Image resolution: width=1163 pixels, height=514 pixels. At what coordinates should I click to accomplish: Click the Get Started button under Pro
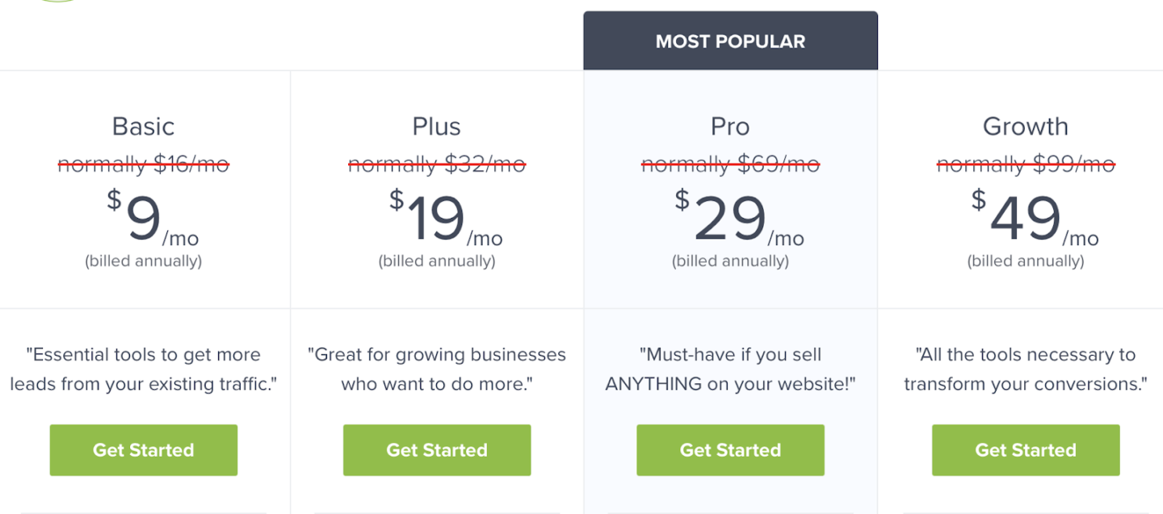[x=730, y=450]
